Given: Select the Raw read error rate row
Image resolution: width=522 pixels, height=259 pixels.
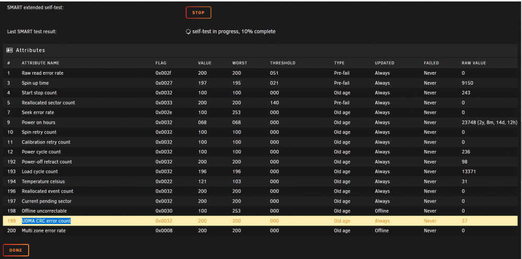Looking at the screenshot, I should tap(260, 73).
